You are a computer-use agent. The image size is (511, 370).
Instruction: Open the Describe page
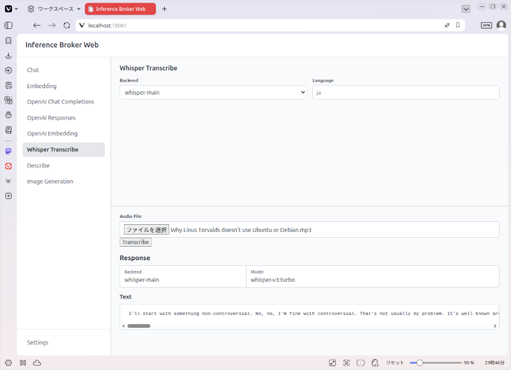63,166
